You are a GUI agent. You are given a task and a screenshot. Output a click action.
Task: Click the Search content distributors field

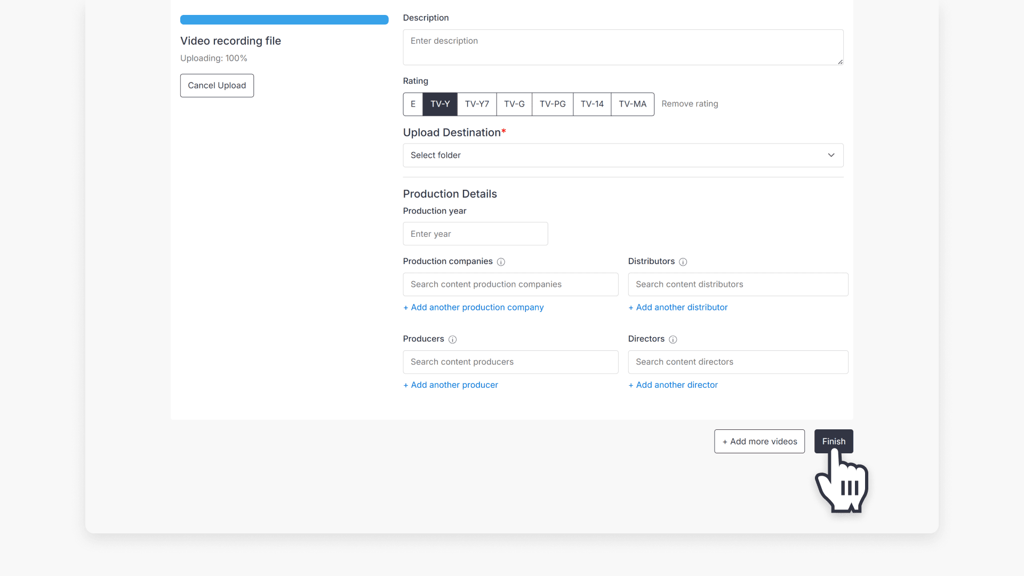[738, 284]
